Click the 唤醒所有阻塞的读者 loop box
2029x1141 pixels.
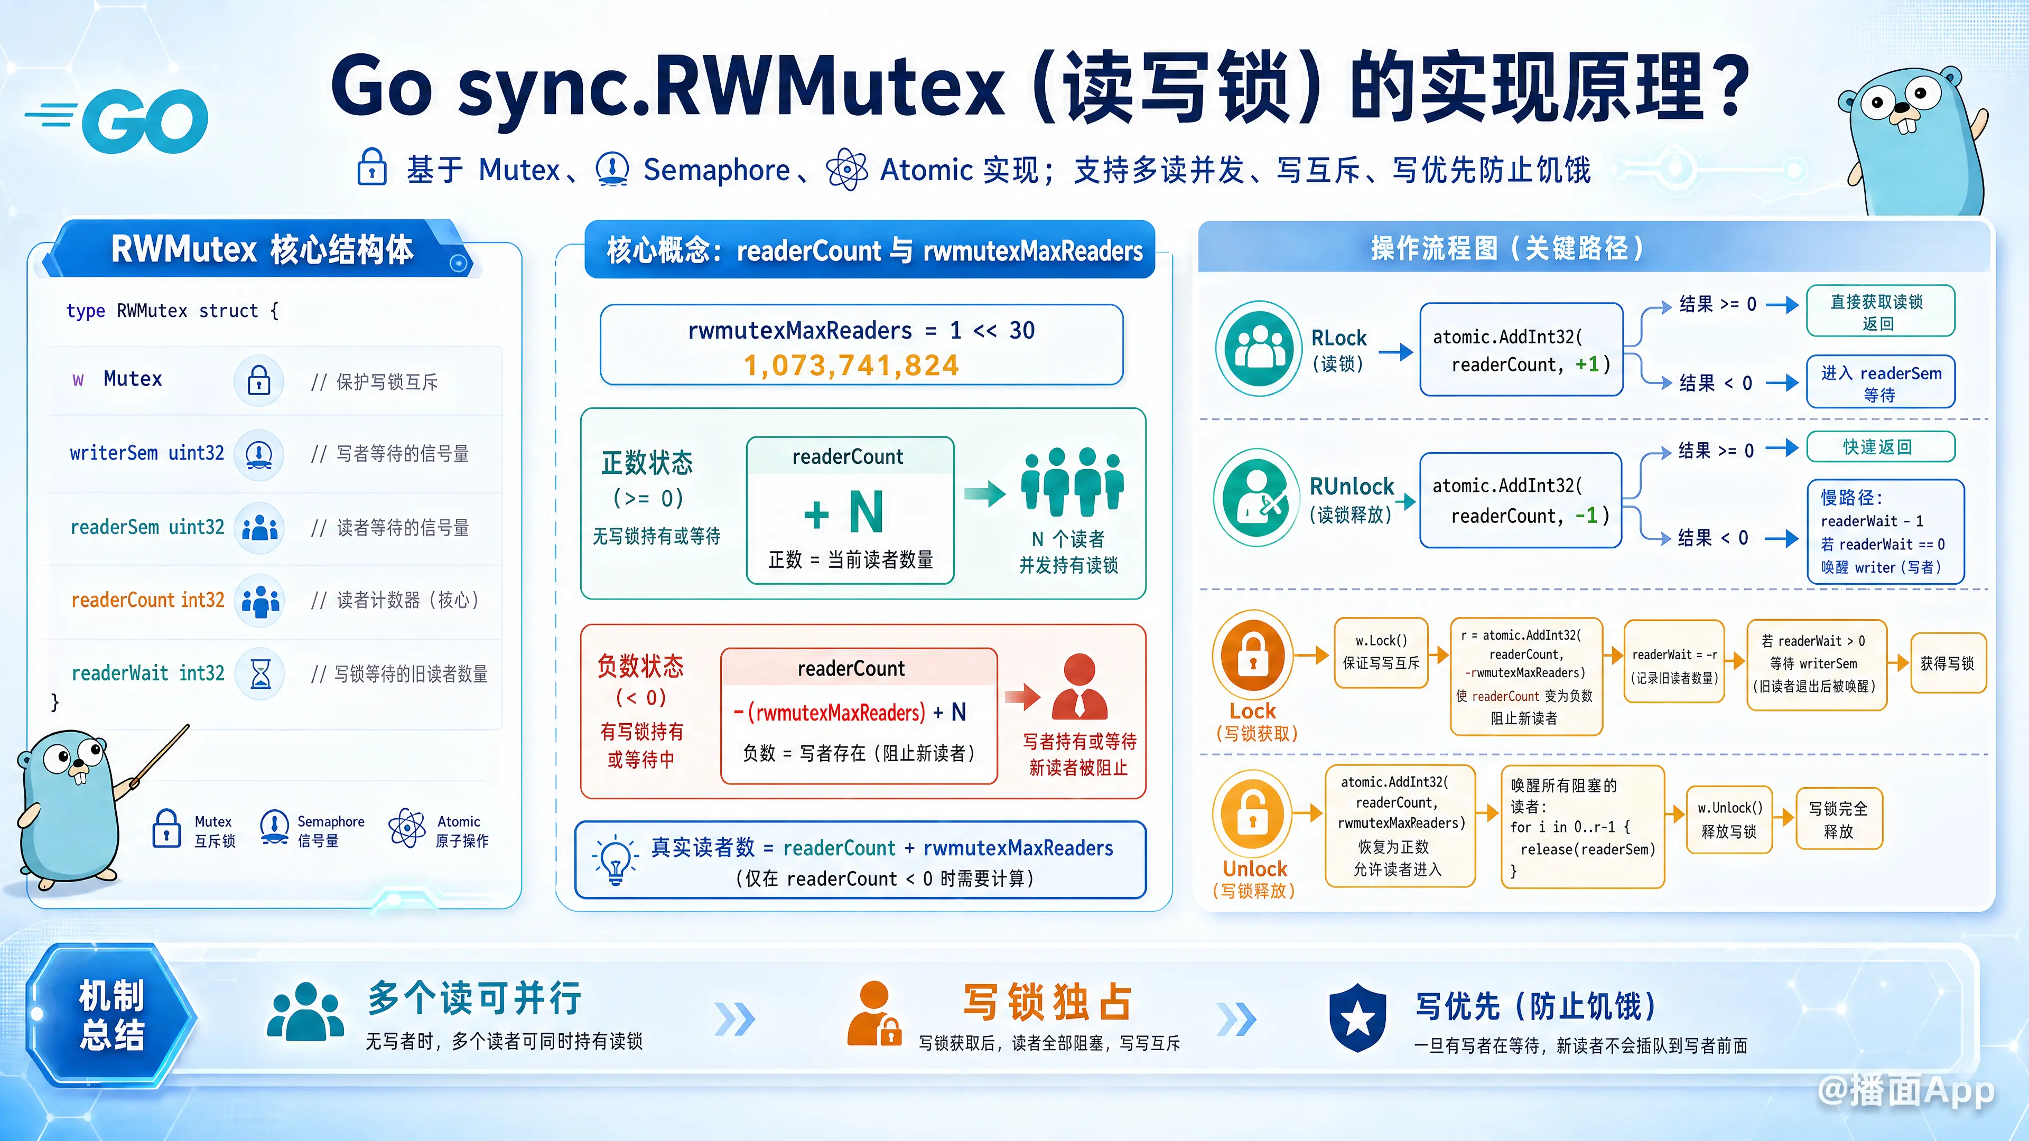[1583, 827]
